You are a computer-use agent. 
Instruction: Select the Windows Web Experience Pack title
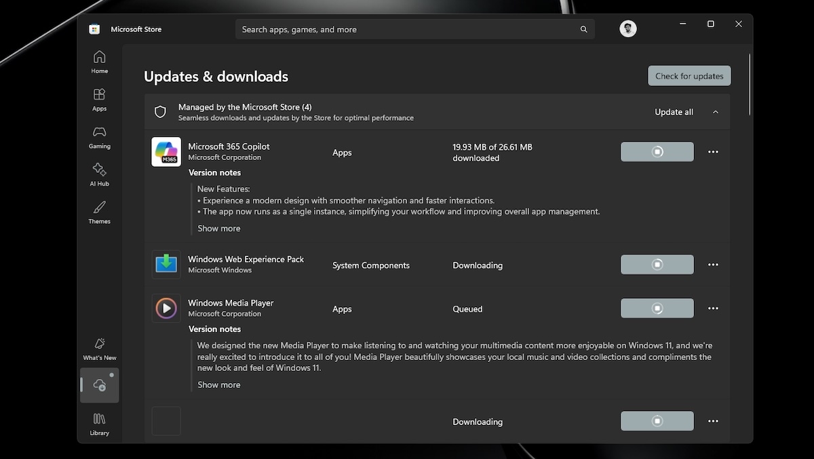(246, 259)
